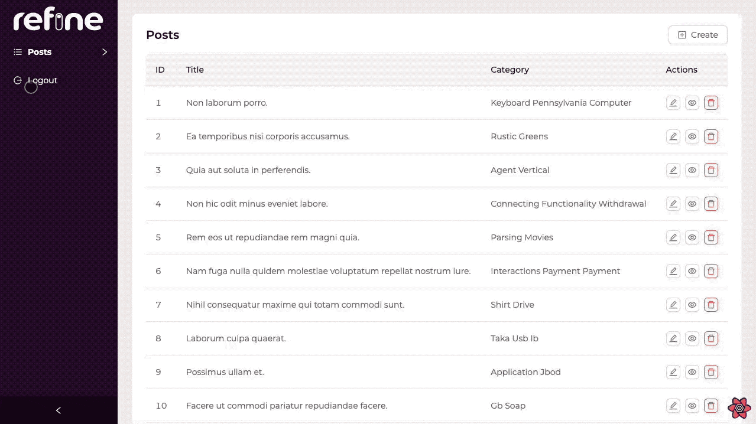Edit post 9 using the pencil icon
Screen dimensions: 756x424
point(673,372)
